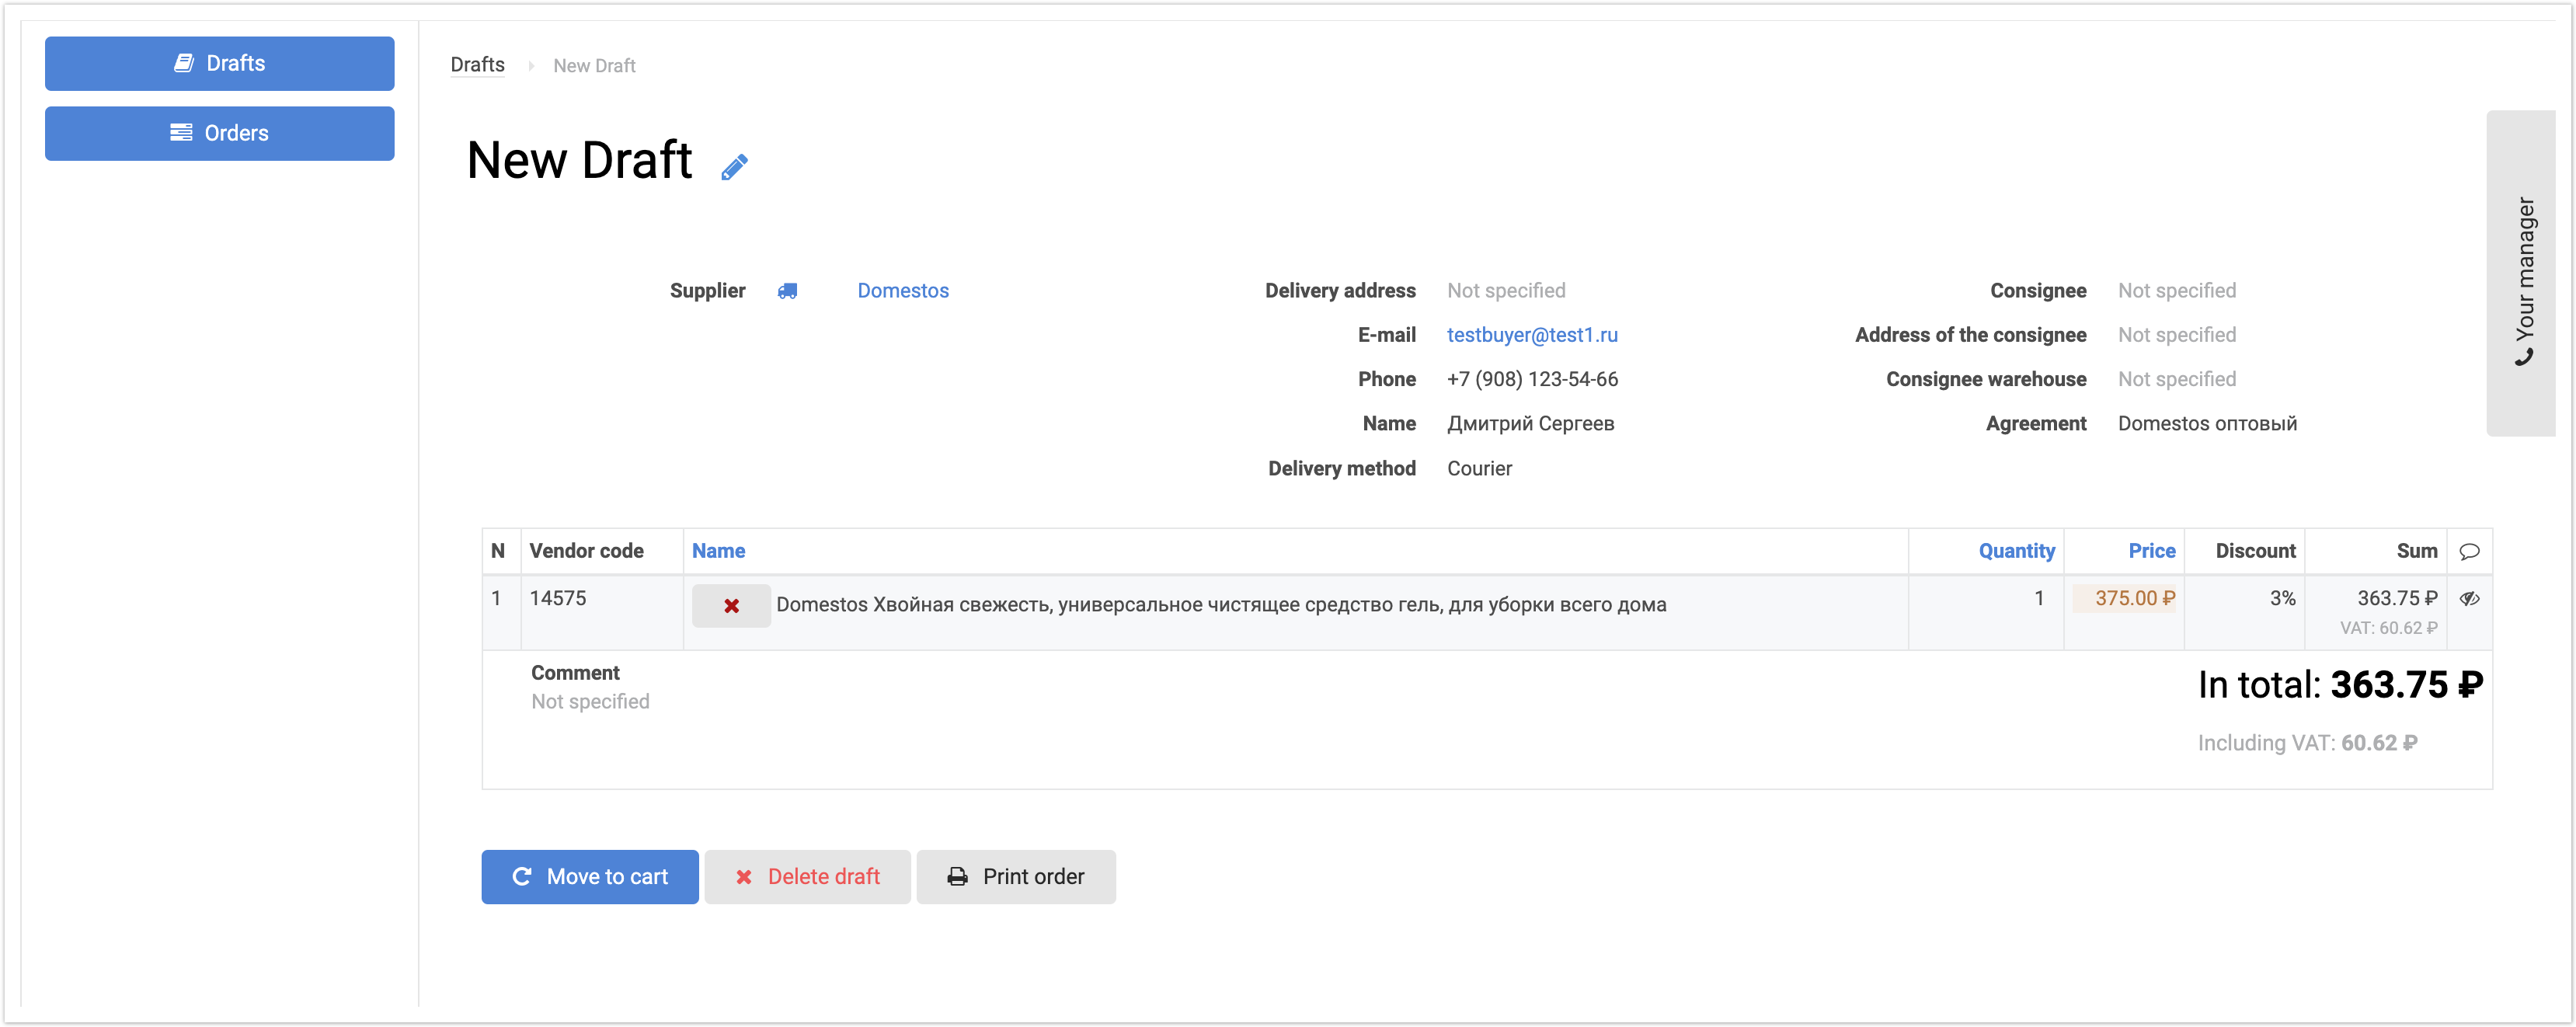
Task: Click the testbuyer@test1.ru email link
Action: [x=1531, y=335]
